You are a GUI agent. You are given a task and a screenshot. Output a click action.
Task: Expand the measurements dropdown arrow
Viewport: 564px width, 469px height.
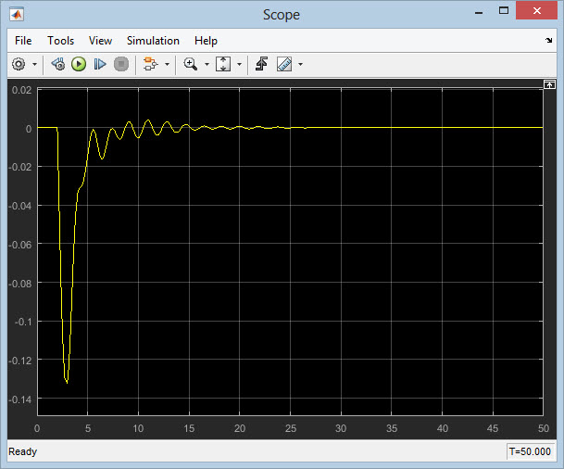pyautogui.click(x=300, y=65)
